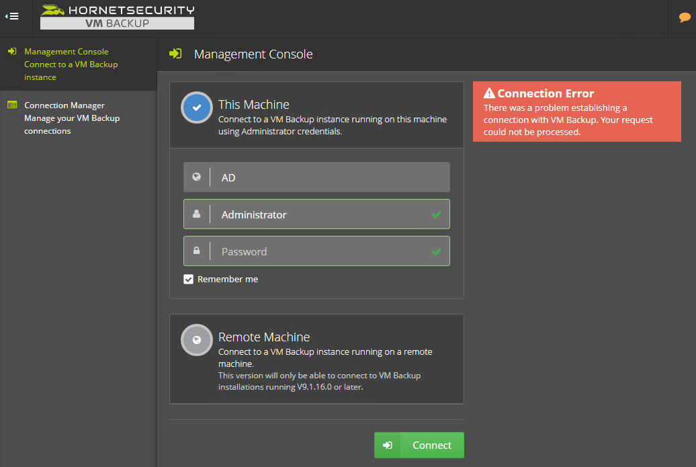Click into the AD domain field
The height and width of the screenshot is (467, 696).
tap(316, 177)
